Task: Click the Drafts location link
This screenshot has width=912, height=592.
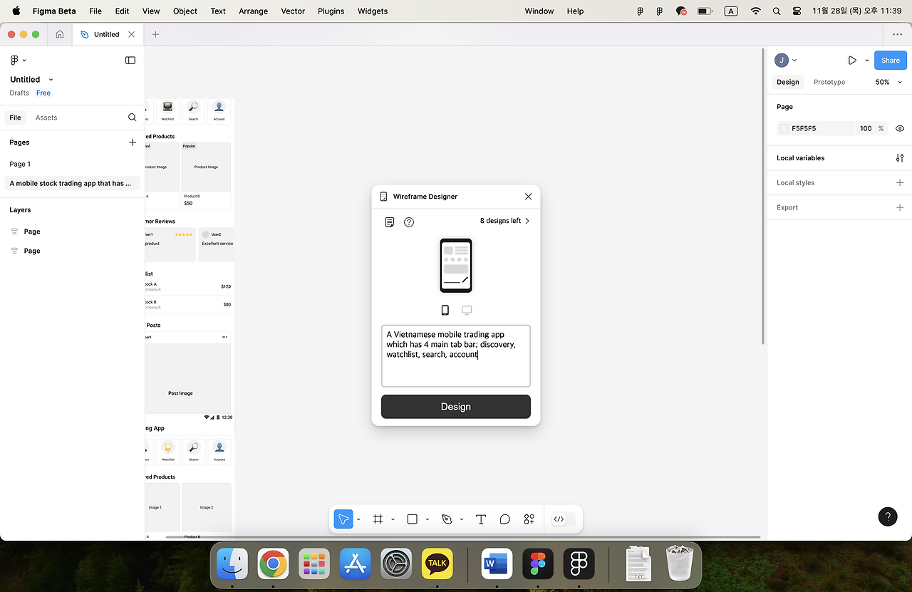Action: coord(19,93)
